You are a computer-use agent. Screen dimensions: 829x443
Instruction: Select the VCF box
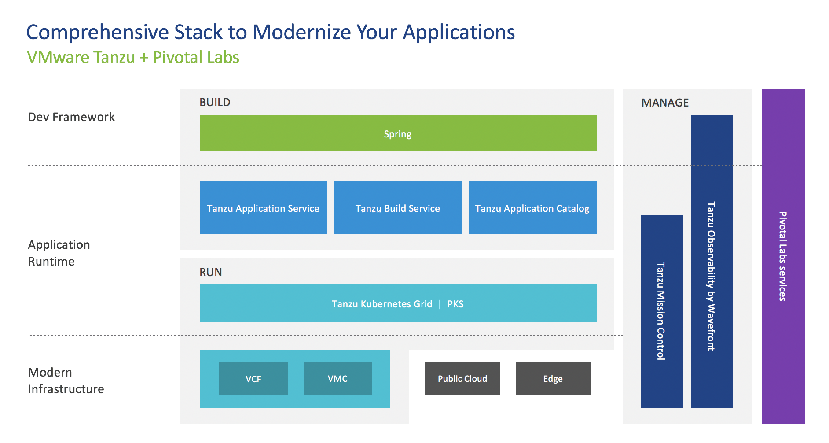(x=253, y=378)
